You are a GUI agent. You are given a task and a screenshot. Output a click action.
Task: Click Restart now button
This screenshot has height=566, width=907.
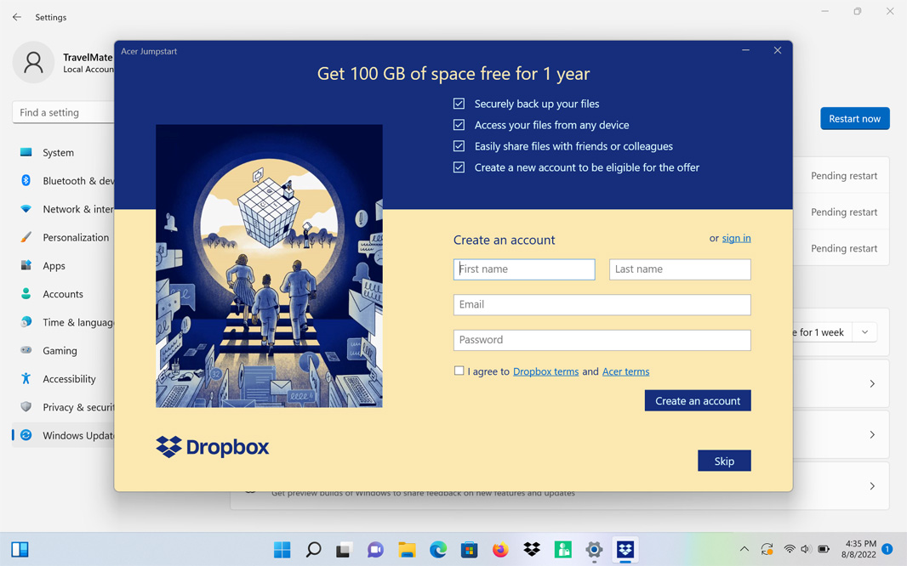point(854,118)
